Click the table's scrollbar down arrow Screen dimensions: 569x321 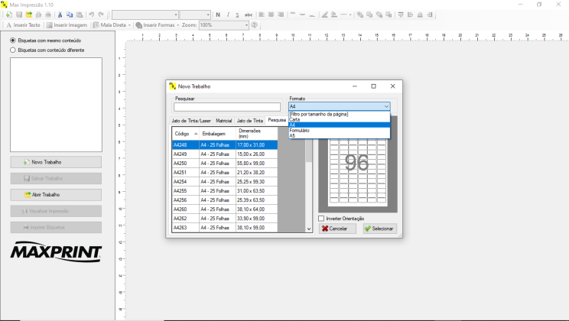pos(309,229)
